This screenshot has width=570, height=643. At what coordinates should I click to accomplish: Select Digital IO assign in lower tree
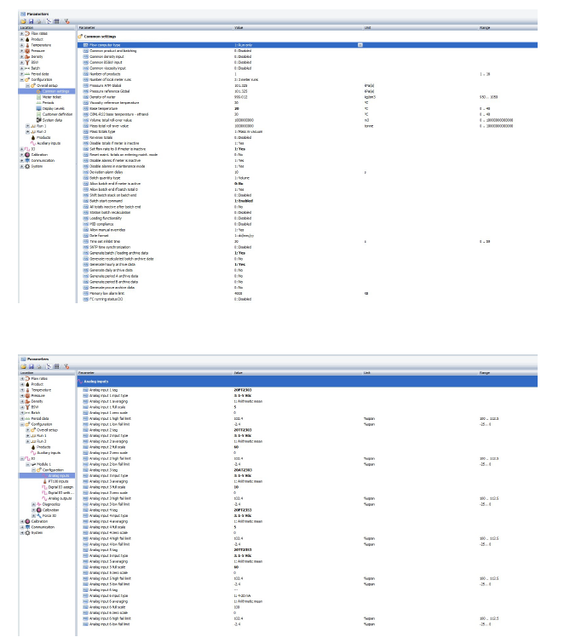click(60, 487)
